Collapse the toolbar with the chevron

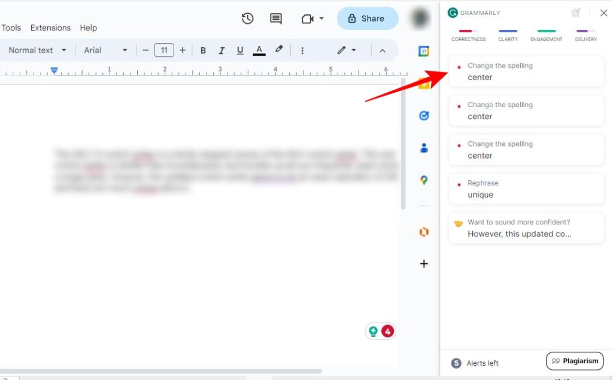pos(383,51)
